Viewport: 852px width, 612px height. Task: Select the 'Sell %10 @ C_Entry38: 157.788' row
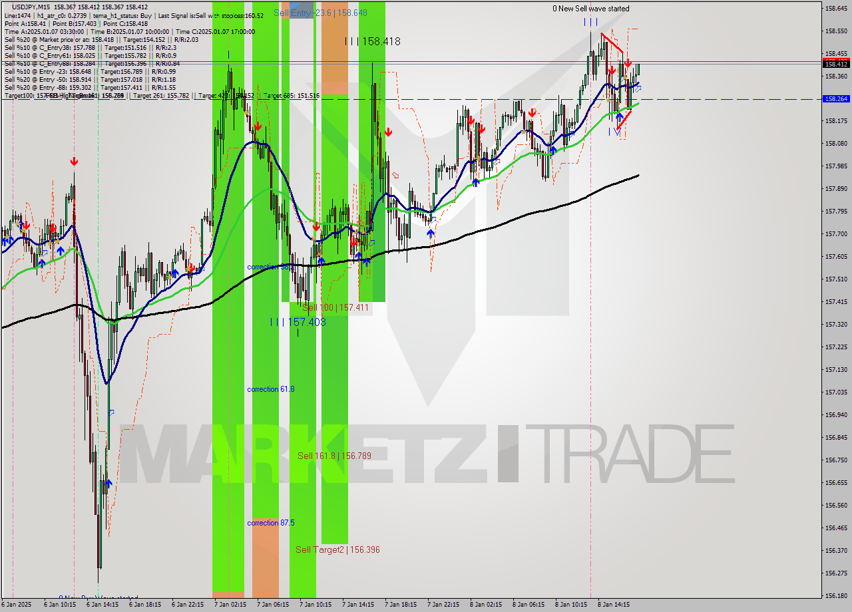coord(90,47)
